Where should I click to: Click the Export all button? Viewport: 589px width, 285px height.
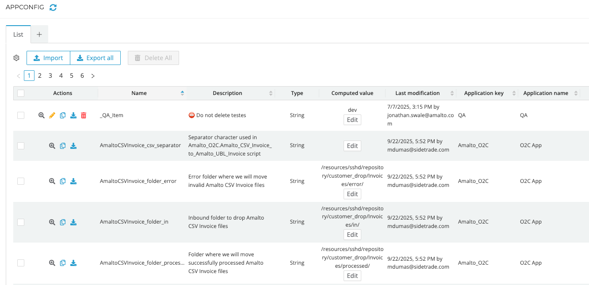[95, 58]
